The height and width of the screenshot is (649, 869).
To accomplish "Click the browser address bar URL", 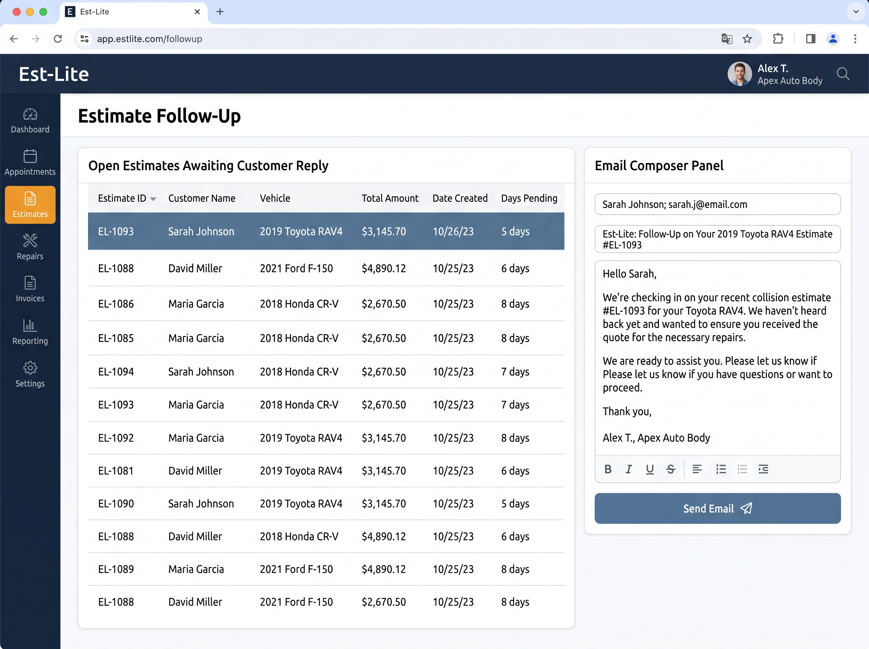I will click(x=150, y=39).
